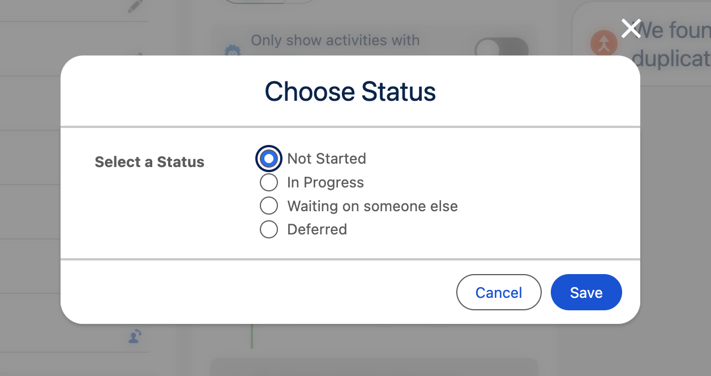Click the In Progress label text

[326, 182]
